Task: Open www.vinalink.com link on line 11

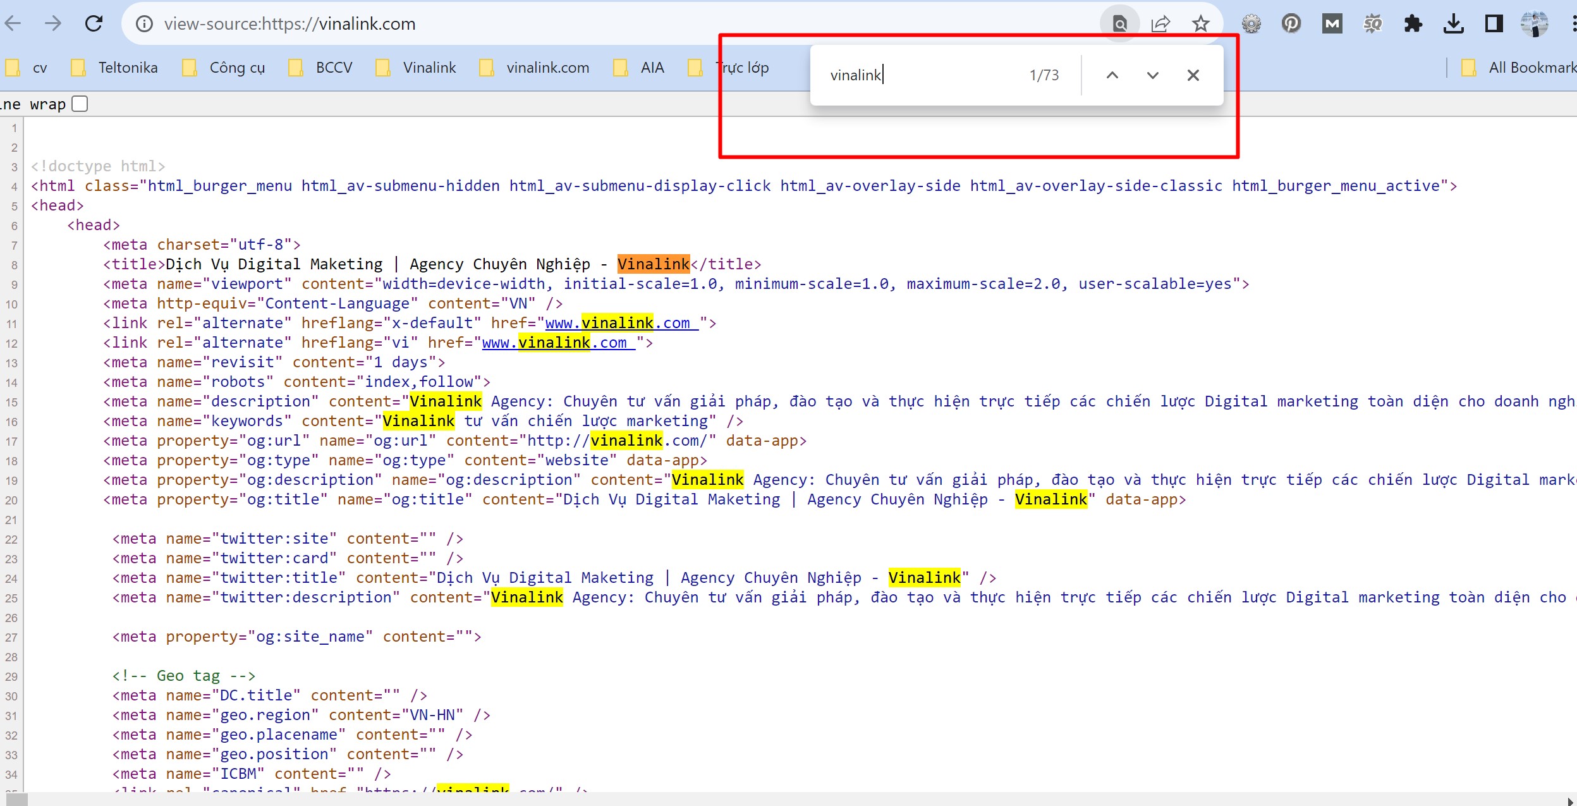Action: pos(621,323)
